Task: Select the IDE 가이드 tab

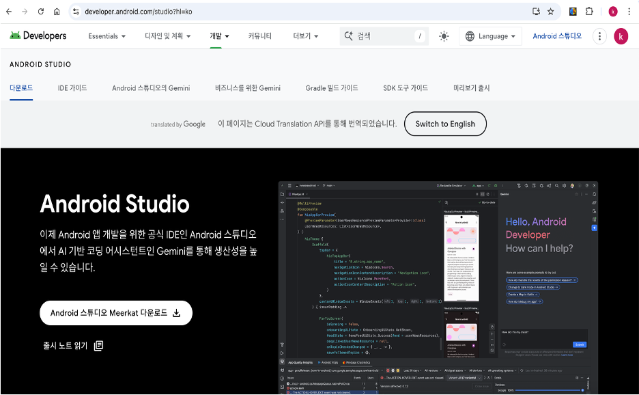Action: pos(72,87)
